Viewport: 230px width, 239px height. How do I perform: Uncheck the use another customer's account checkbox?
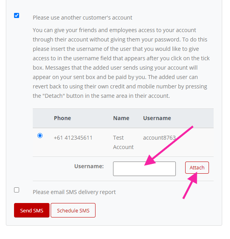16,15
